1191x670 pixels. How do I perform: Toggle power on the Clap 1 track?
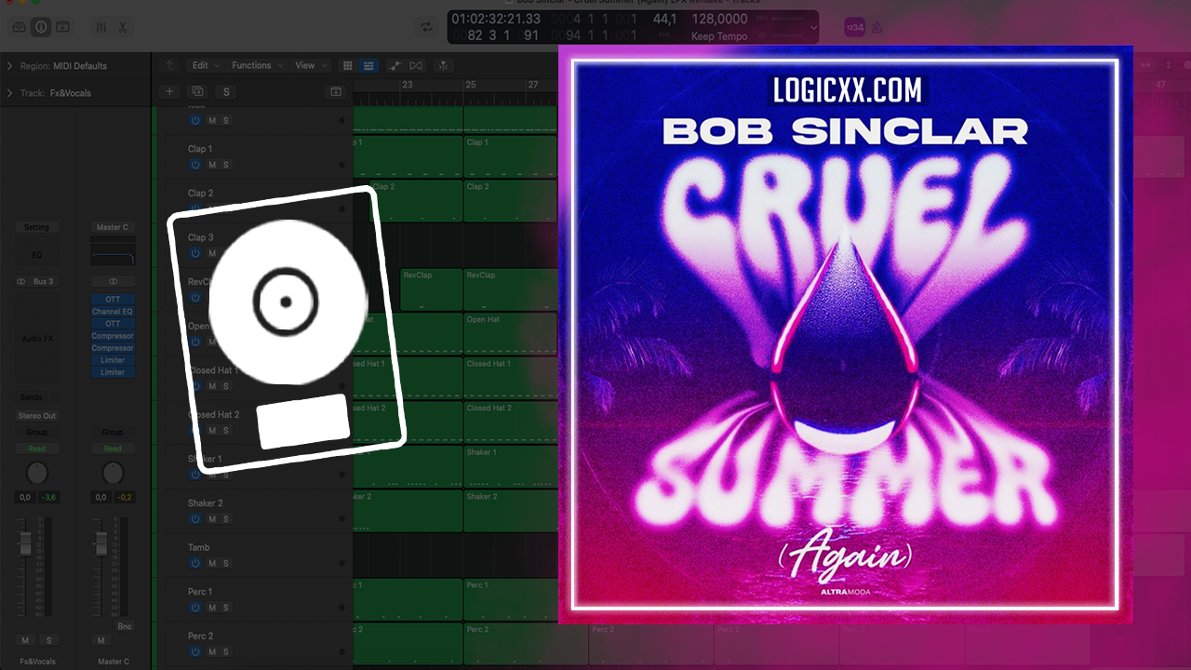coord(195,165)
